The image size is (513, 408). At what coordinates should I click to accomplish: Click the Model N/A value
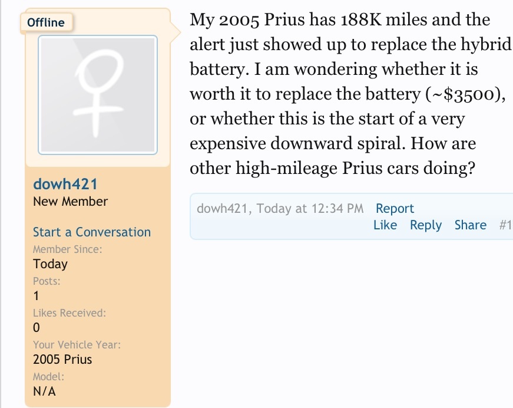(45, 391)
